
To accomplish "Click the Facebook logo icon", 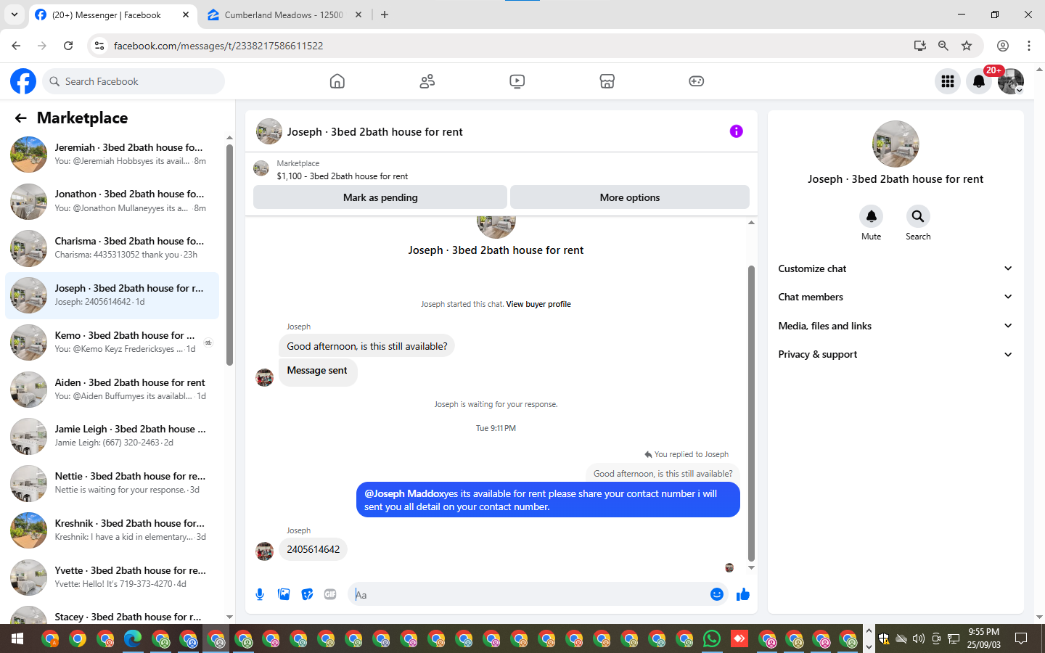I will point(23,81).
